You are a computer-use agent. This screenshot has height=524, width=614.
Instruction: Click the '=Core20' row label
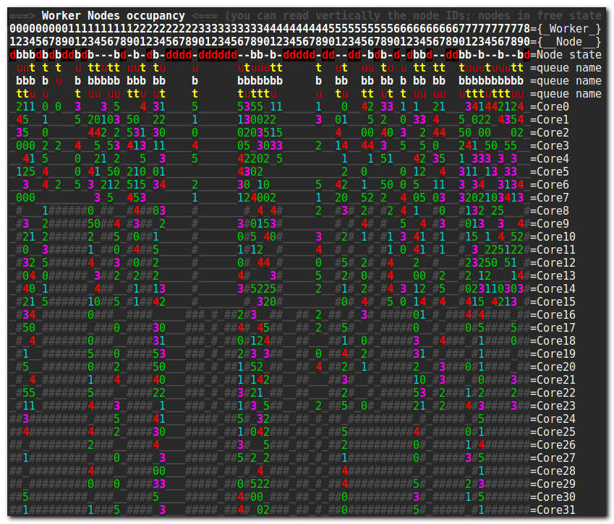coord(553,366)
